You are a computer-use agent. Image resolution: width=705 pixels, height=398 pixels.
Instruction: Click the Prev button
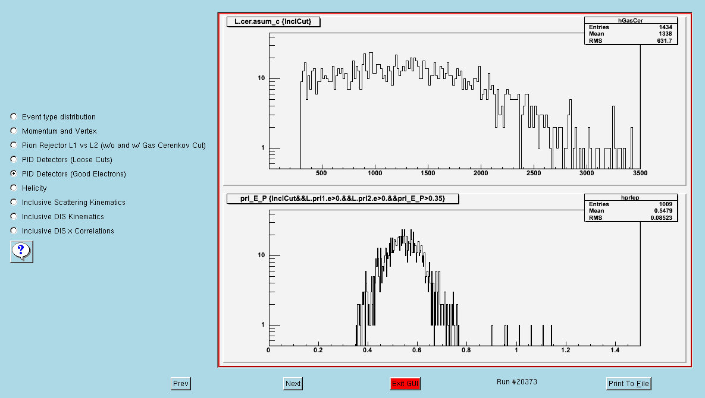point(181,384)
